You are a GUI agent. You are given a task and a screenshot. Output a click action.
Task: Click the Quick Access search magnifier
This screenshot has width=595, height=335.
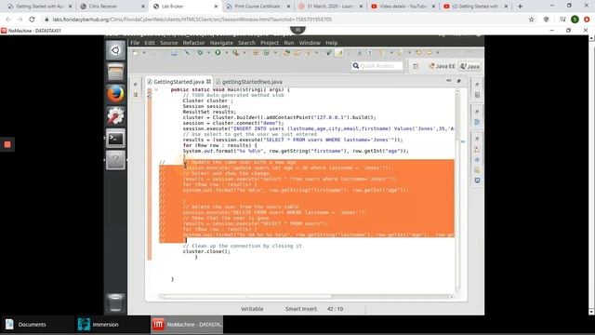pyautogui.click(x=355, y=66)
